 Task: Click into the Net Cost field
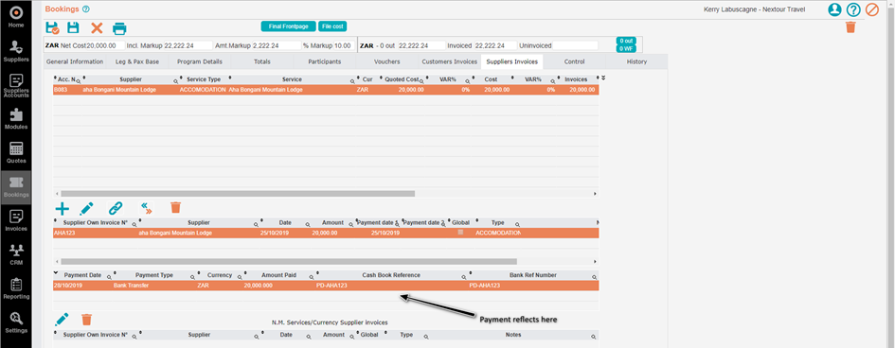[104, 45]
